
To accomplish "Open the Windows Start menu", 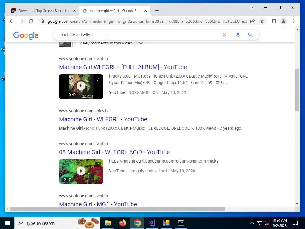I will [x=7, y=223].
